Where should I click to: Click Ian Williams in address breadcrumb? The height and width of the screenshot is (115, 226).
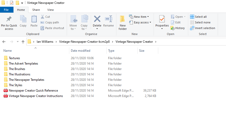tap(45, 42)
